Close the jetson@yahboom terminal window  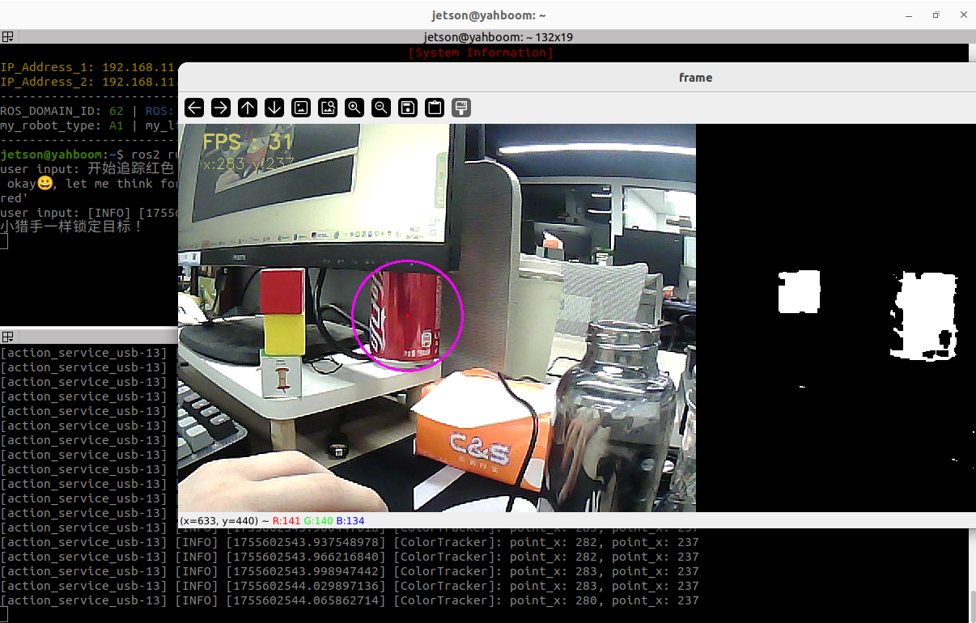pyautogui.click(x=963, y=15)
